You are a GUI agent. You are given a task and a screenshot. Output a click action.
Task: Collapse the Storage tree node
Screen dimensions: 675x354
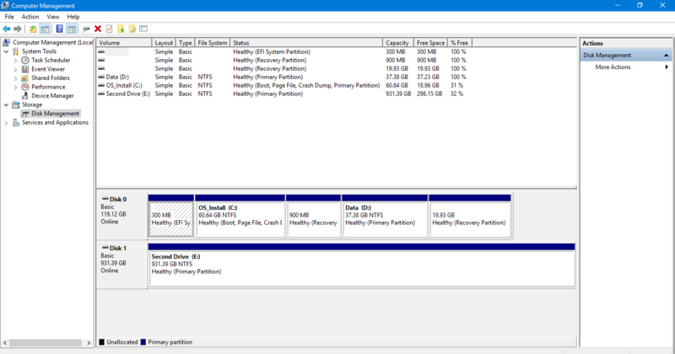tap(7, 105)
